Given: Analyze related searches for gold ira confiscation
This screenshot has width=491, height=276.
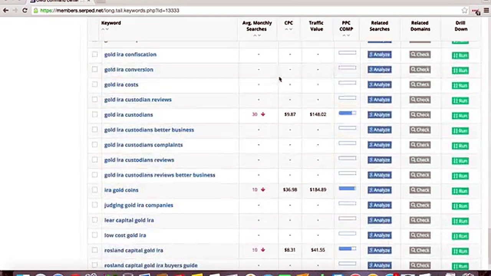Looking at the screenshot, I should pos(379,54).
